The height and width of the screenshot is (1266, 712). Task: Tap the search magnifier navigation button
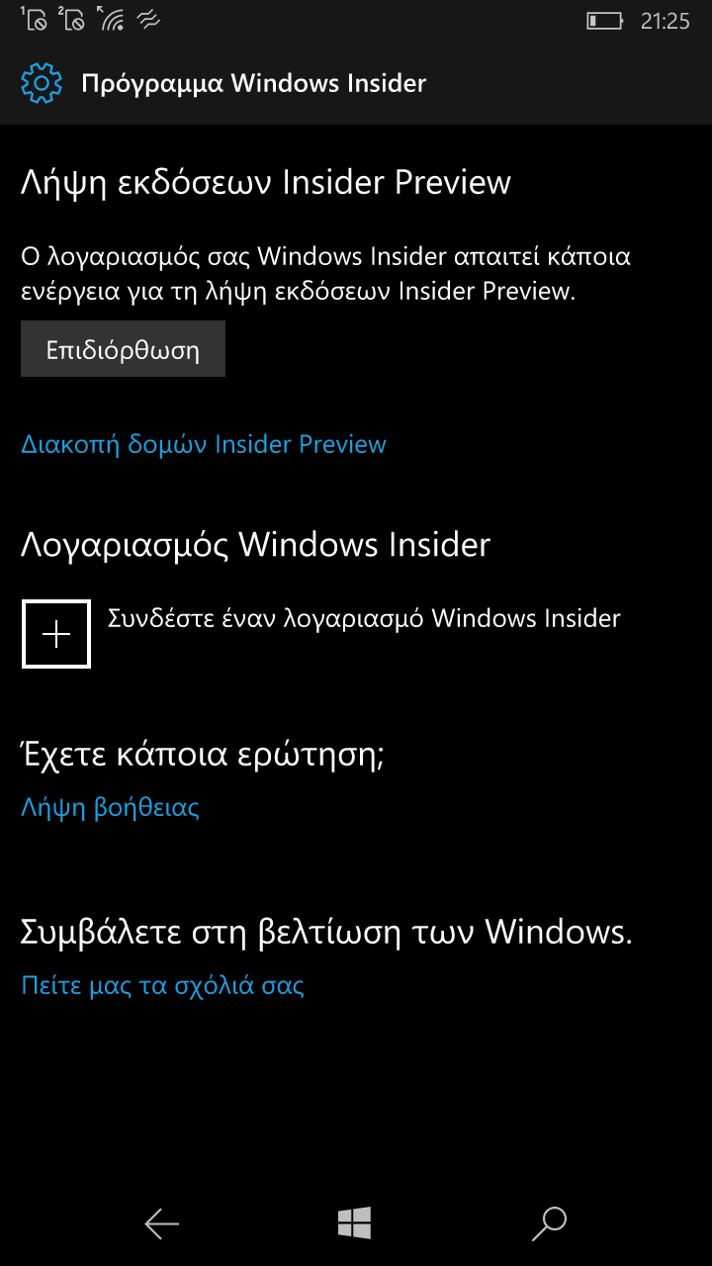coord(549,1223)
